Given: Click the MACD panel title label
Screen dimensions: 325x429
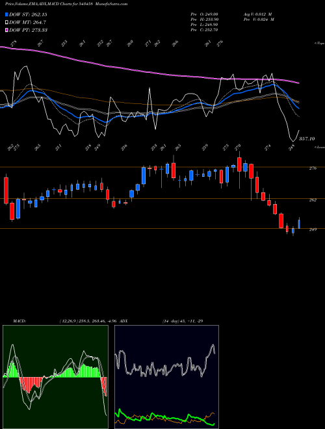Looking at the screenshot, I should [x=19, y=321].
